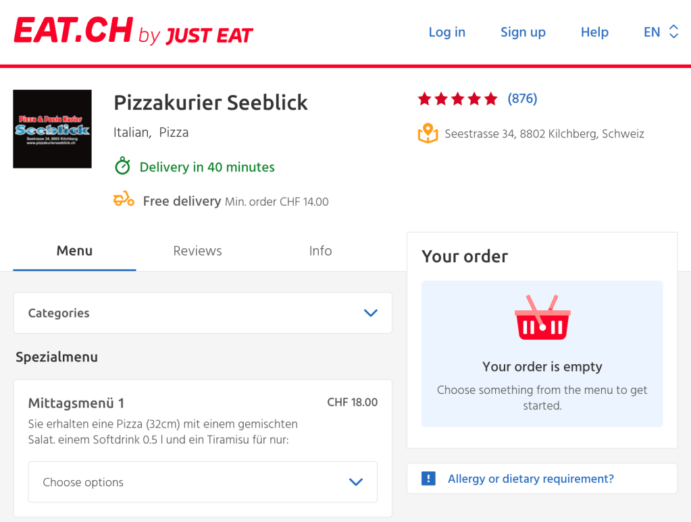
Task: Switch to the Reviews tab
Action: [197, 250]
